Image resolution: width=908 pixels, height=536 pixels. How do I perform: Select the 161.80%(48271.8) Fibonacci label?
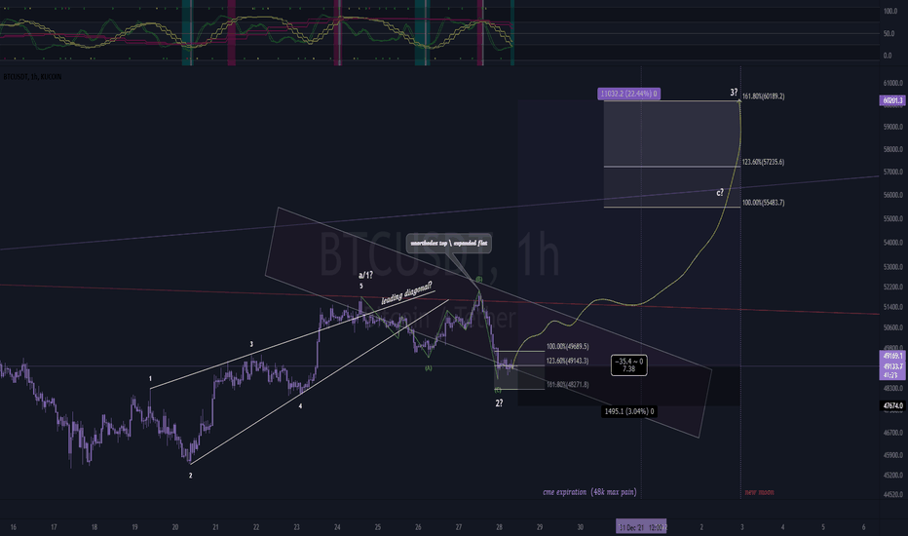click(x=567, y=384)
